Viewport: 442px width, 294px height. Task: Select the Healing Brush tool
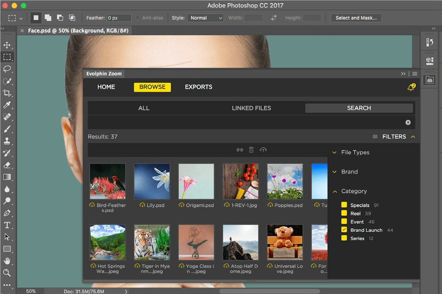(7, 117)
